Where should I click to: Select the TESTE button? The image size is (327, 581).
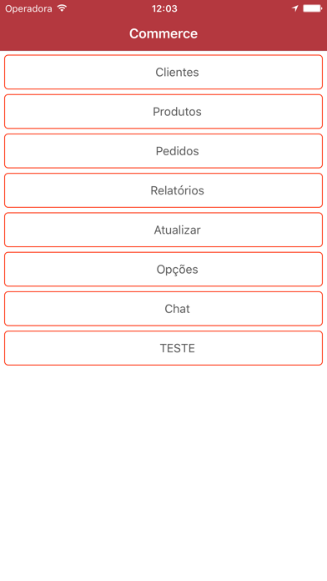tap(163, 348)
